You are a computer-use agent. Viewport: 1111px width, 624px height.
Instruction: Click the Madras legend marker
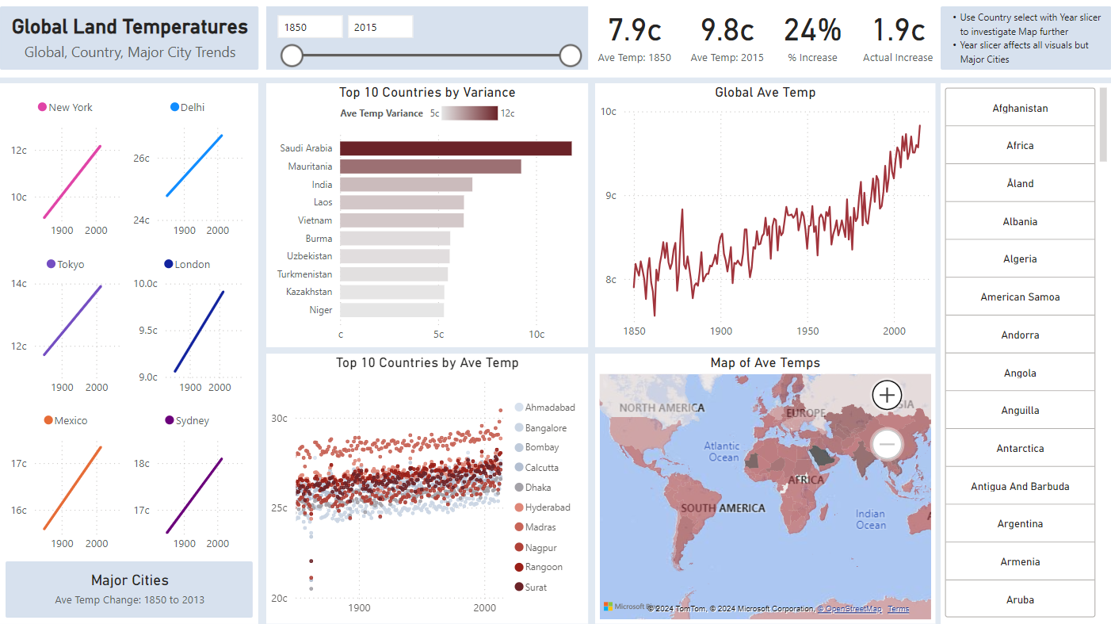[x=519, y=527]
